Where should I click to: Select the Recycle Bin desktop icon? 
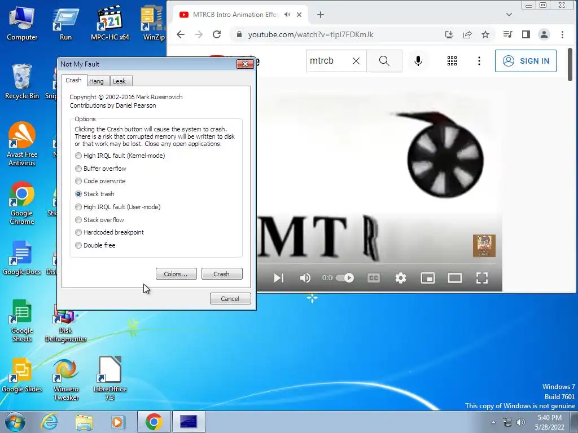(x=22, y=82)
